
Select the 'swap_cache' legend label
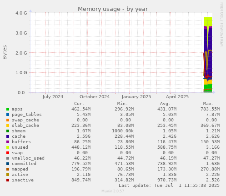pos(25,120)
